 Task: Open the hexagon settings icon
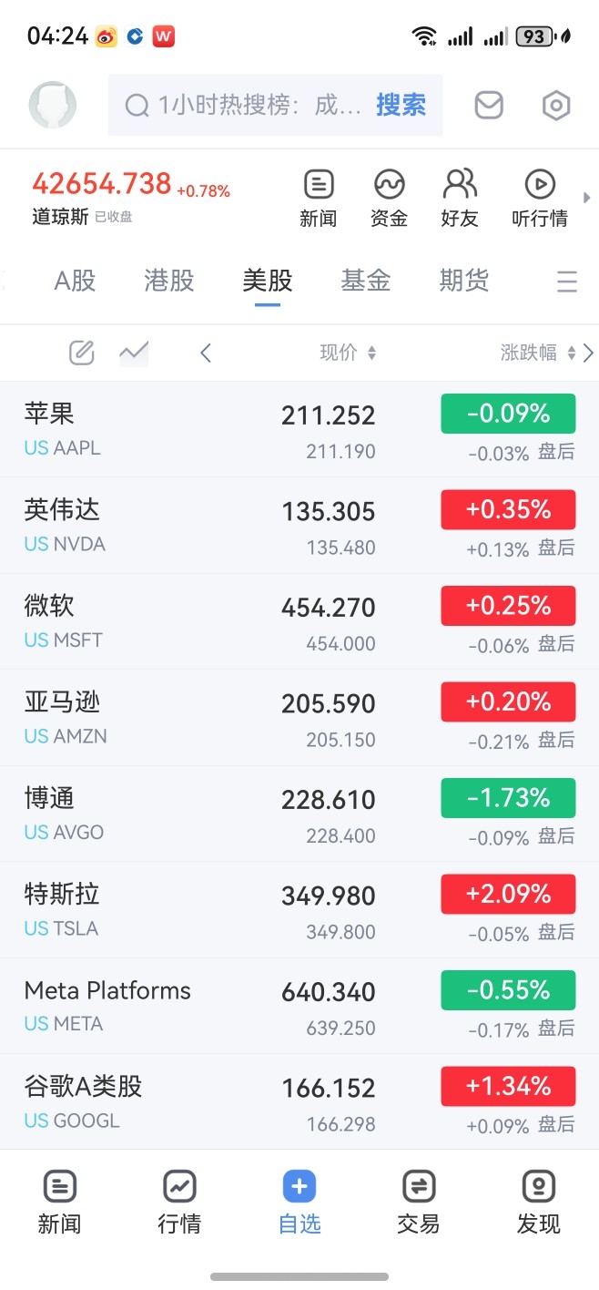coord(556,106)
